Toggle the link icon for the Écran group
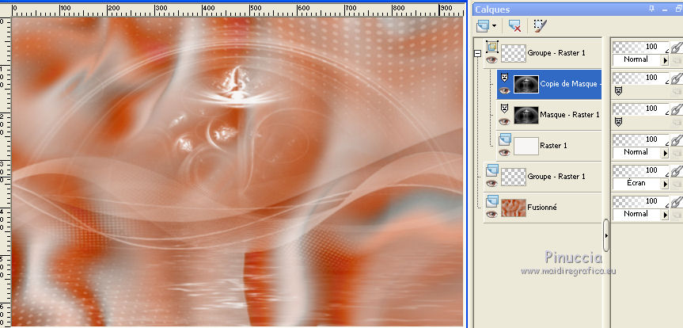Image resolution: width=683 pixels, height=328 pixels. point(676,171)
